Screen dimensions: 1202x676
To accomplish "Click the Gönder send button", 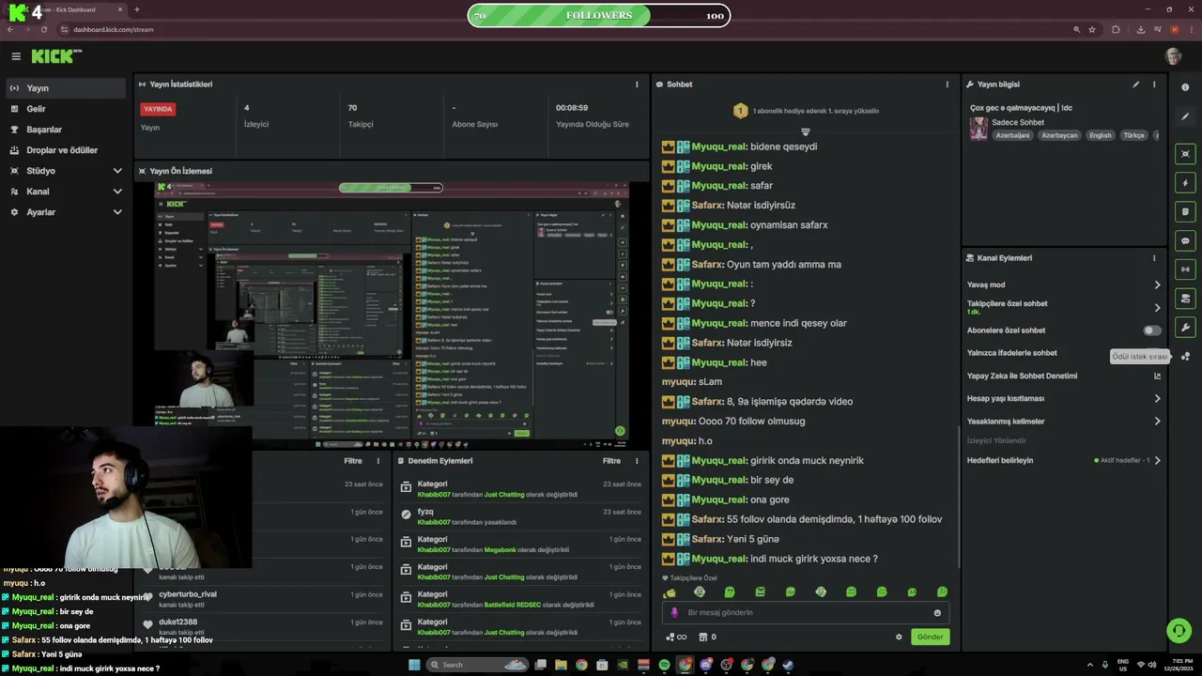I will (930, 637).
